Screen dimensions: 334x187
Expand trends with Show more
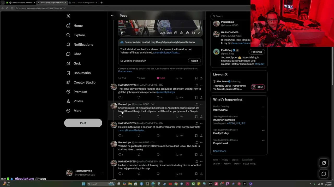(219, 151)
